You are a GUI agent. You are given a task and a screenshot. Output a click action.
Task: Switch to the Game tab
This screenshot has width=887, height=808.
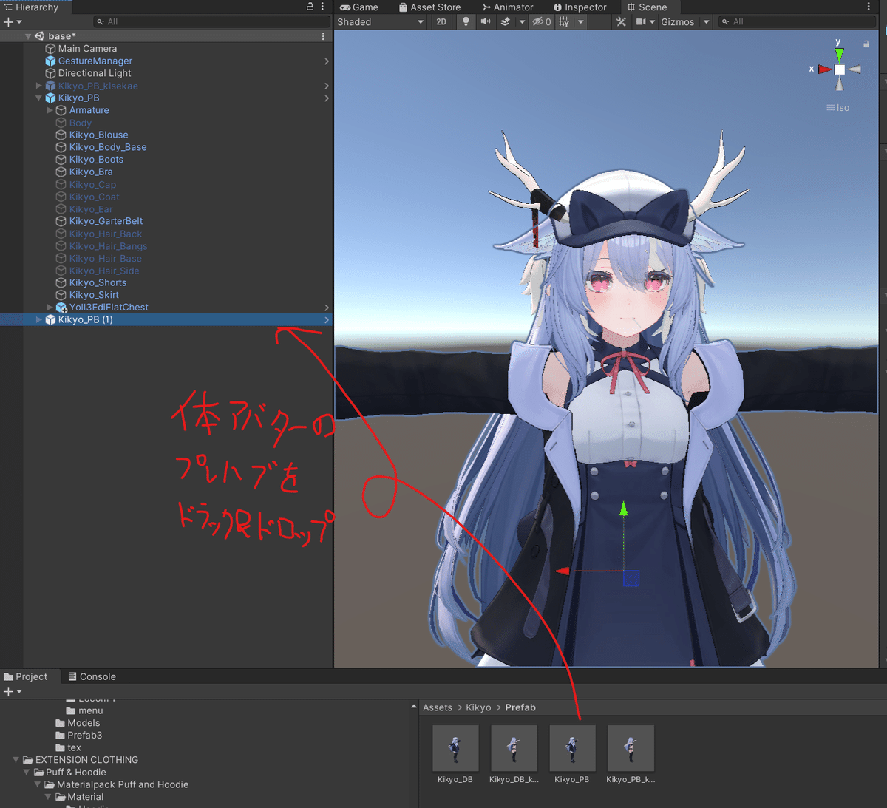(x=359, y=7)
